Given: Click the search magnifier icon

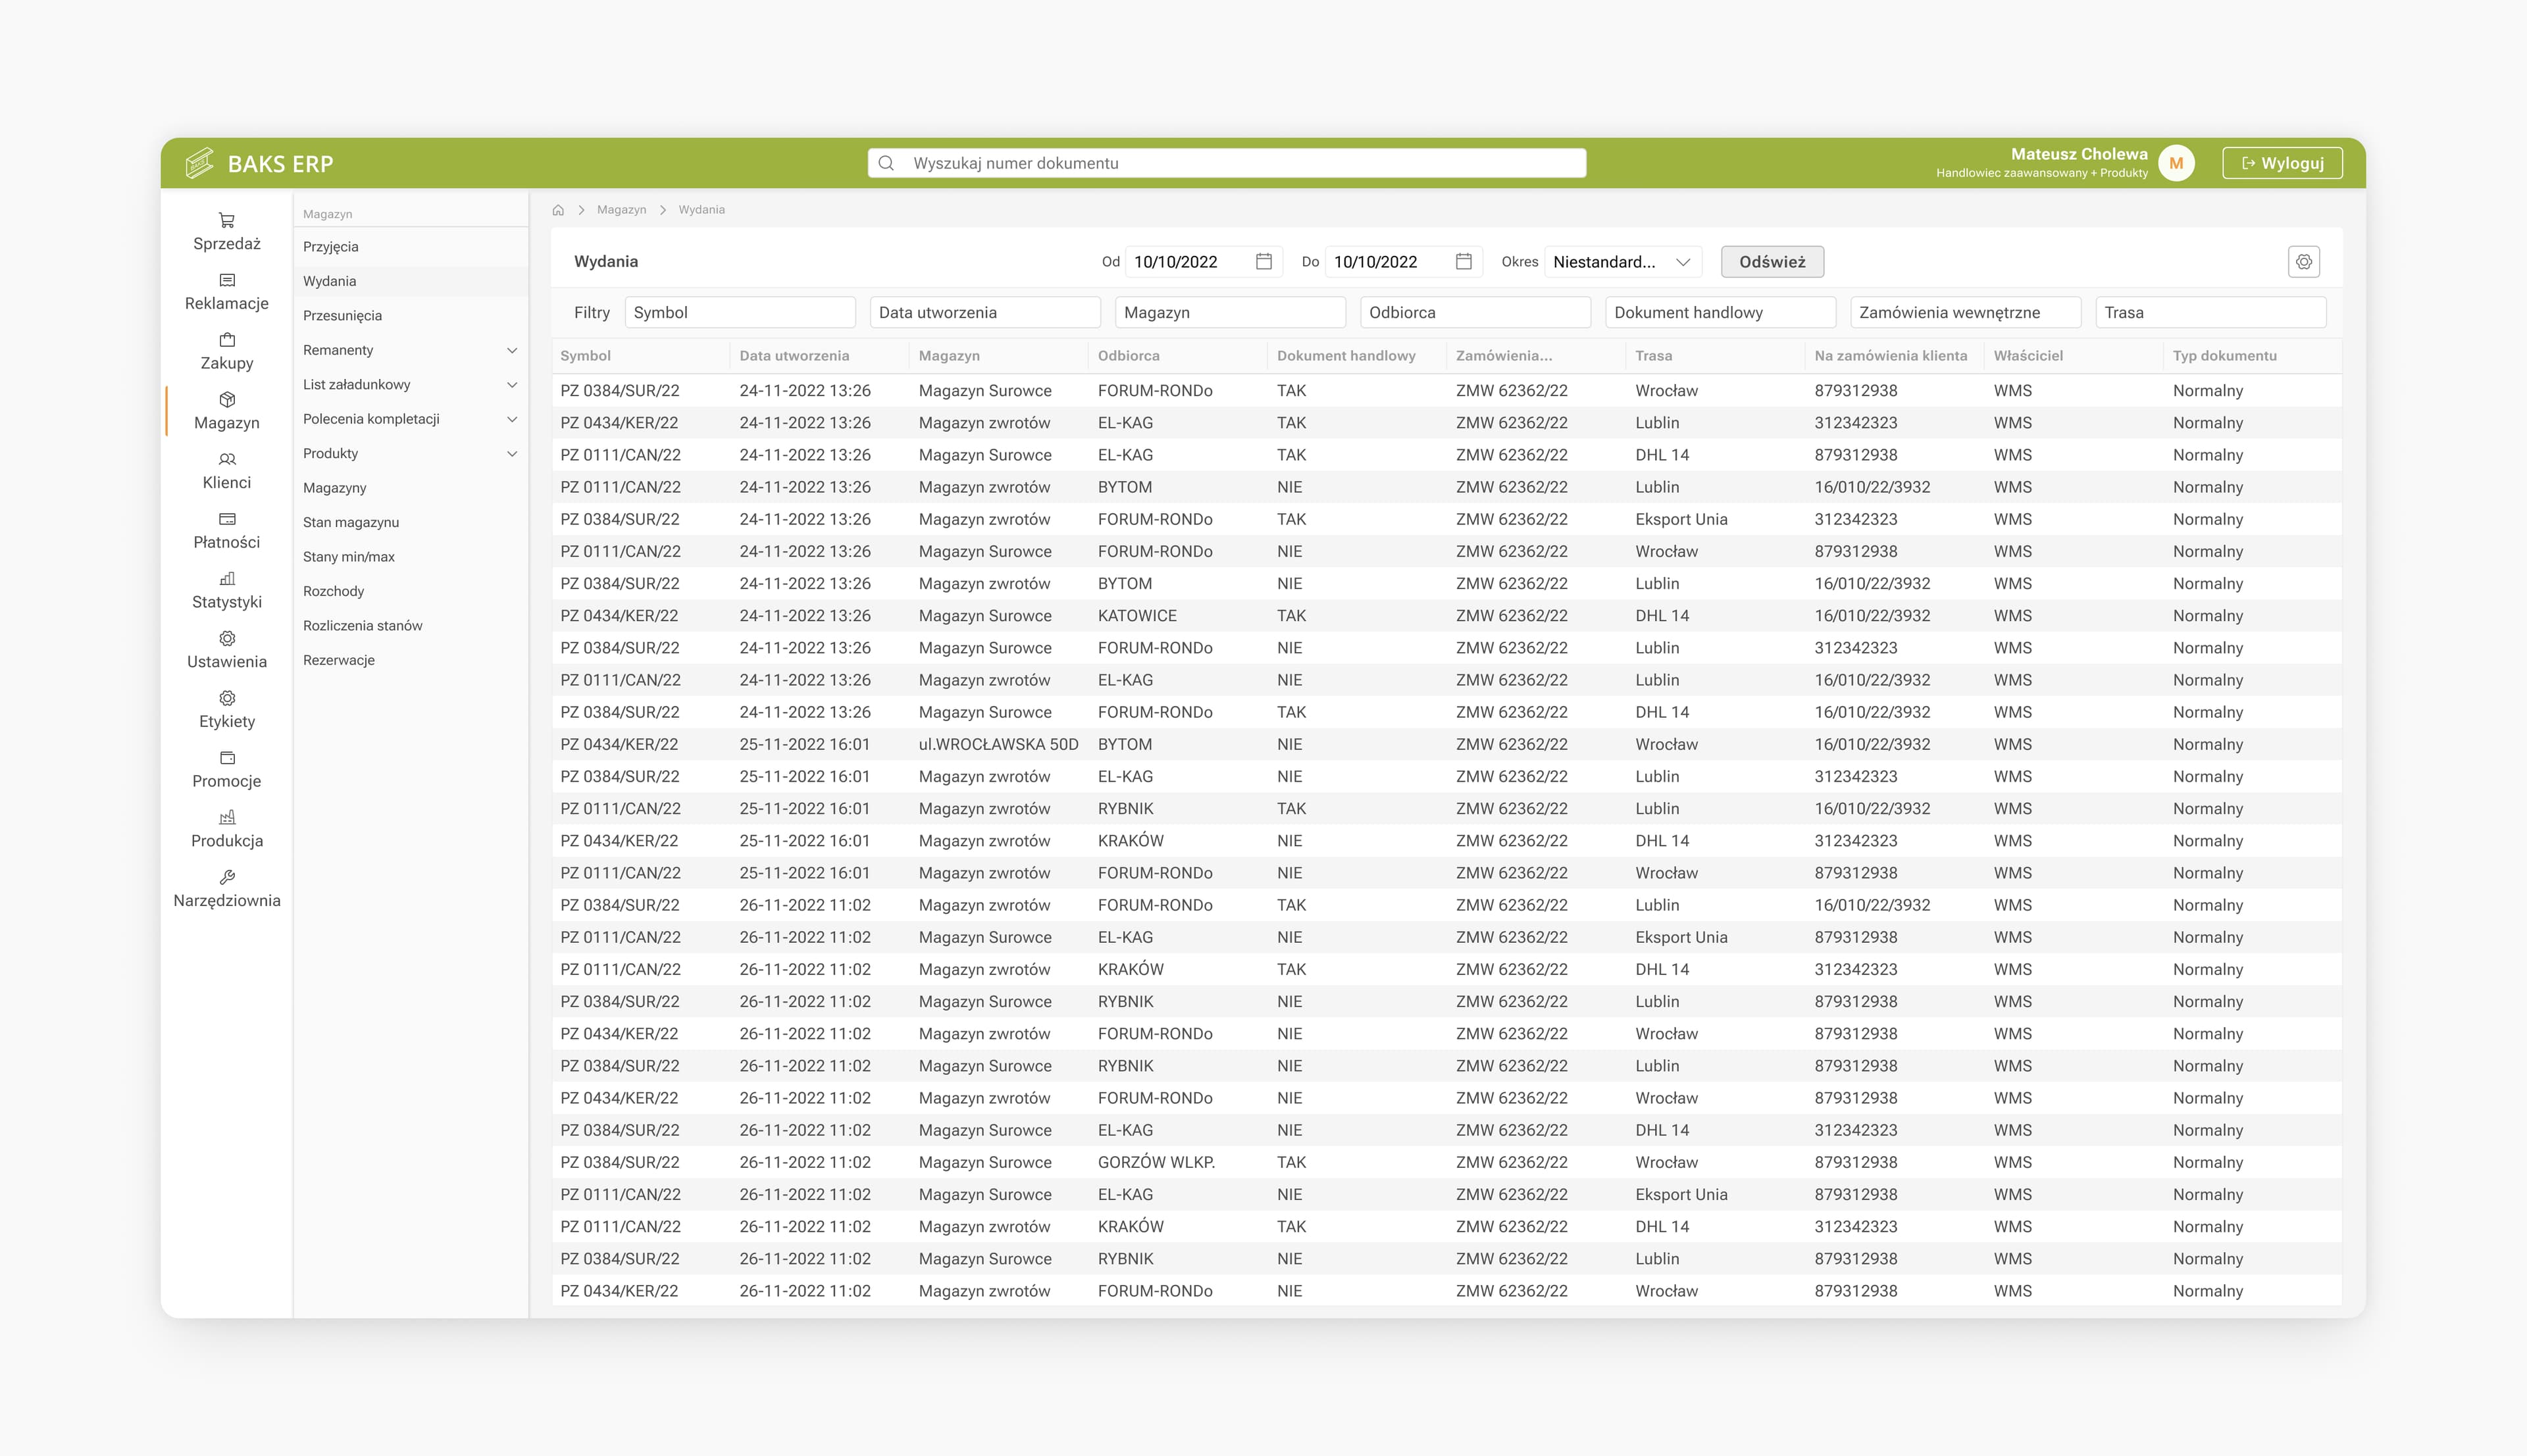Looking at the screenshot, I should (886, 163).
